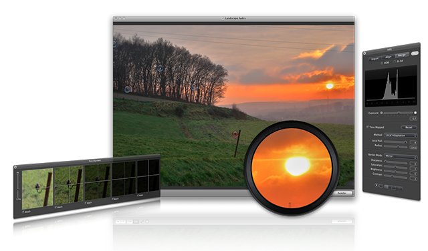Click the bright white circle icon after Exposure slider
The width and height of the screenshot is (428, 251).
415,113
